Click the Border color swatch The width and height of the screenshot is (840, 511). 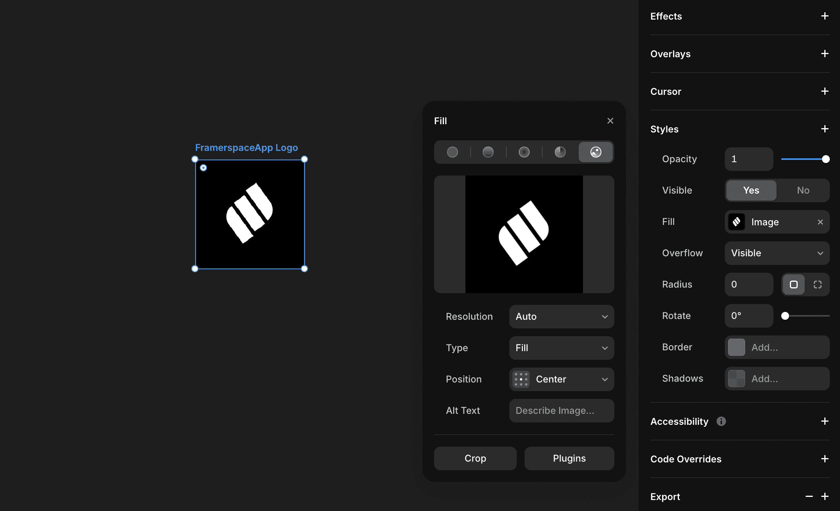tap(737, 347)
